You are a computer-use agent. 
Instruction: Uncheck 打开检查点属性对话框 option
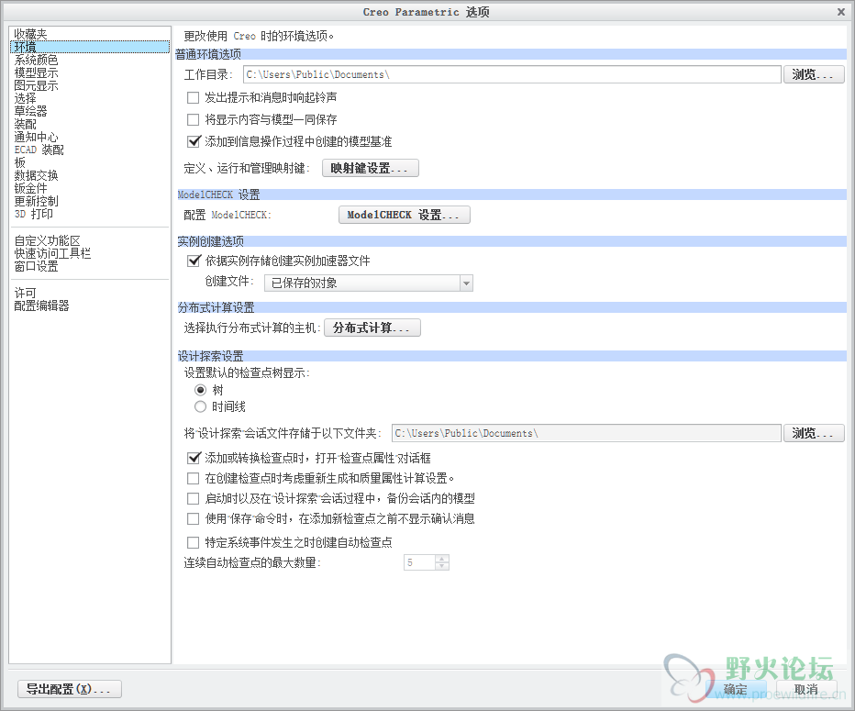[193, 458]
